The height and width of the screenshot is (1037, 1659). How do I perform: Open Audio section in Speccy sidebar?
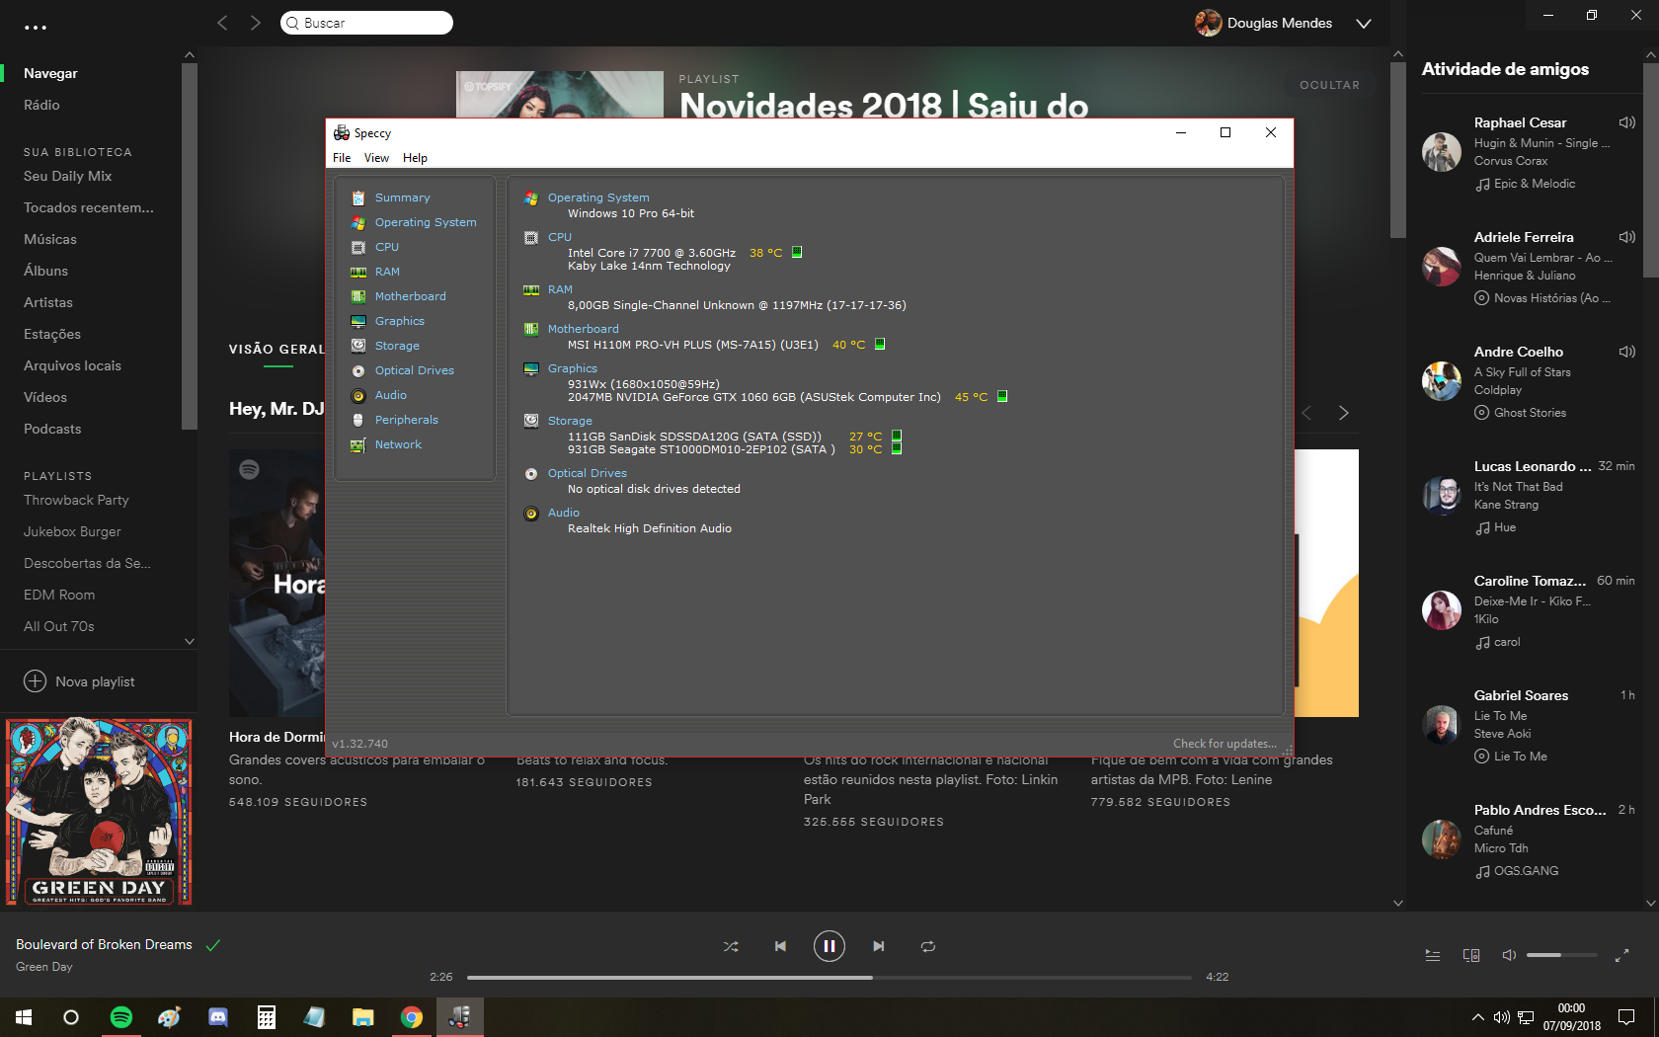(x=391, y=395)
